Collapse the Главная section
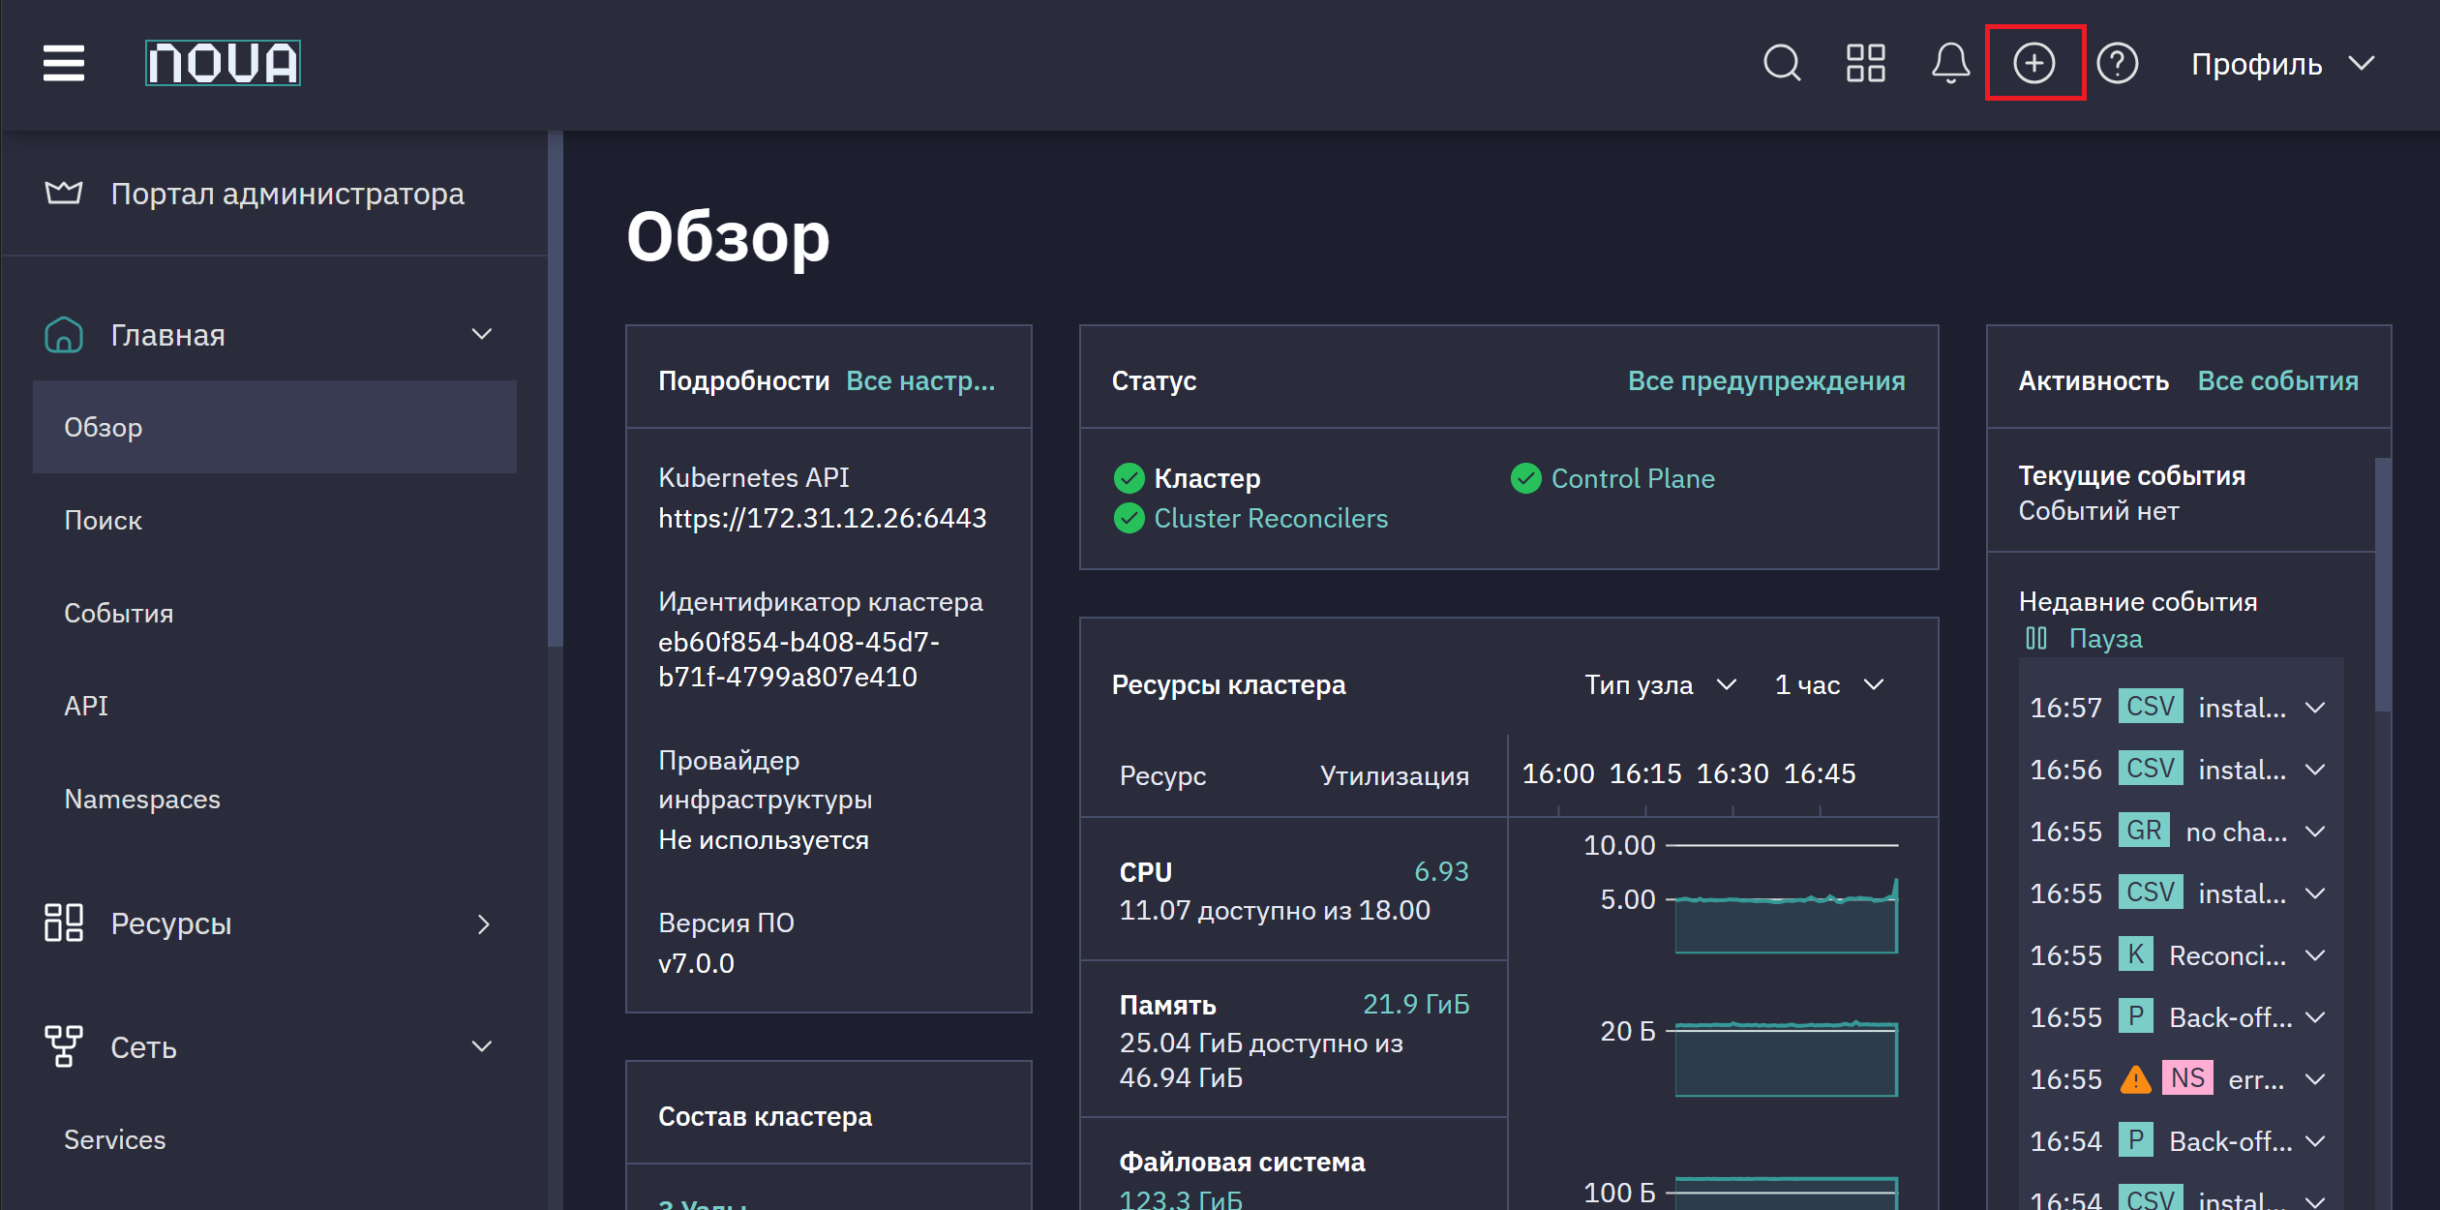Viewport: 2440px width, 1210px height. tap(482, 335)
